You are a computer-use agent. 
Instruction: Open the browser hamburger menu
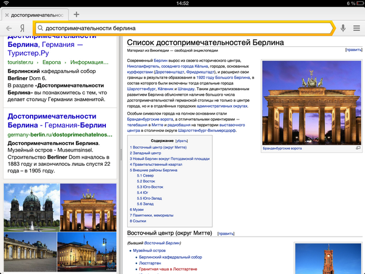356,28
